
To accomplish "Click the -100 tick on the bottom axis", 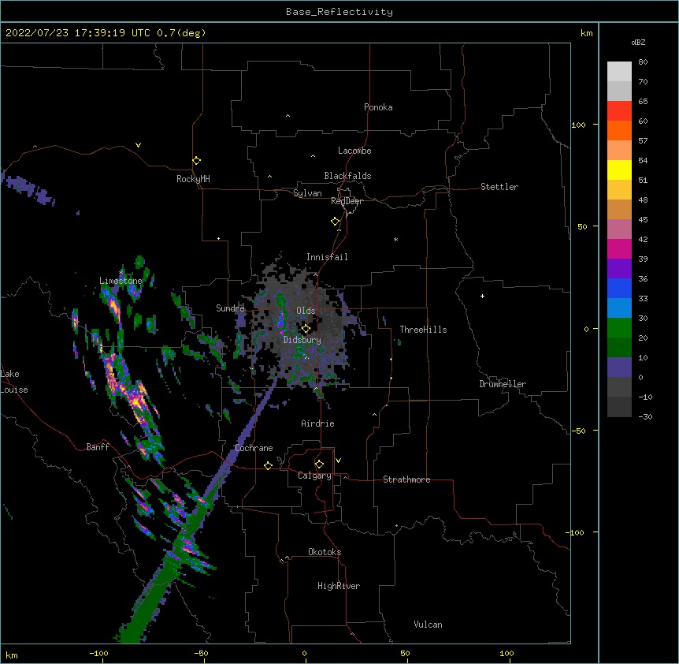I will 99,653.
